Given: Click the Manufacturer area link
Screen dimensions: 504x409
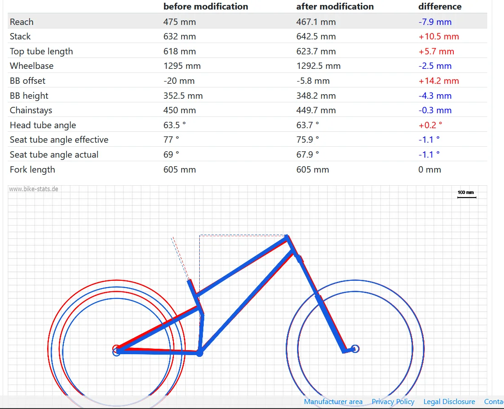Looking at the screenshot, I should coord(333,402).
